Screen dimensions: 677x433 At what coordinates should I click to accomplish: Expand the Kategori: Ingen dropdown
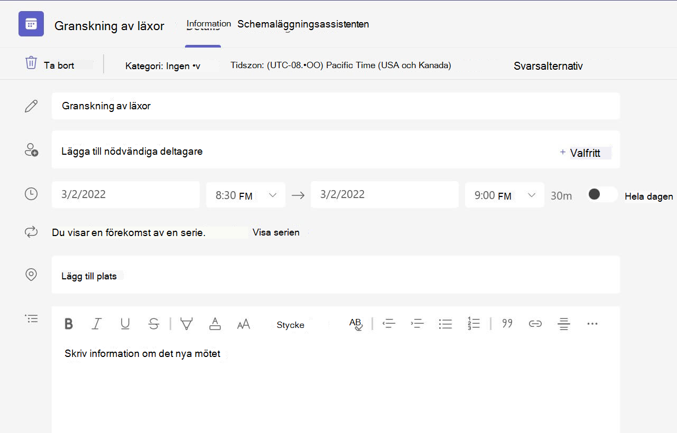pyautogui.click(x=163, y=66)
